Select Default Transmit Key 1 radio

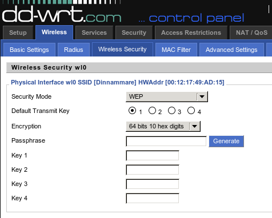[132, 111]
